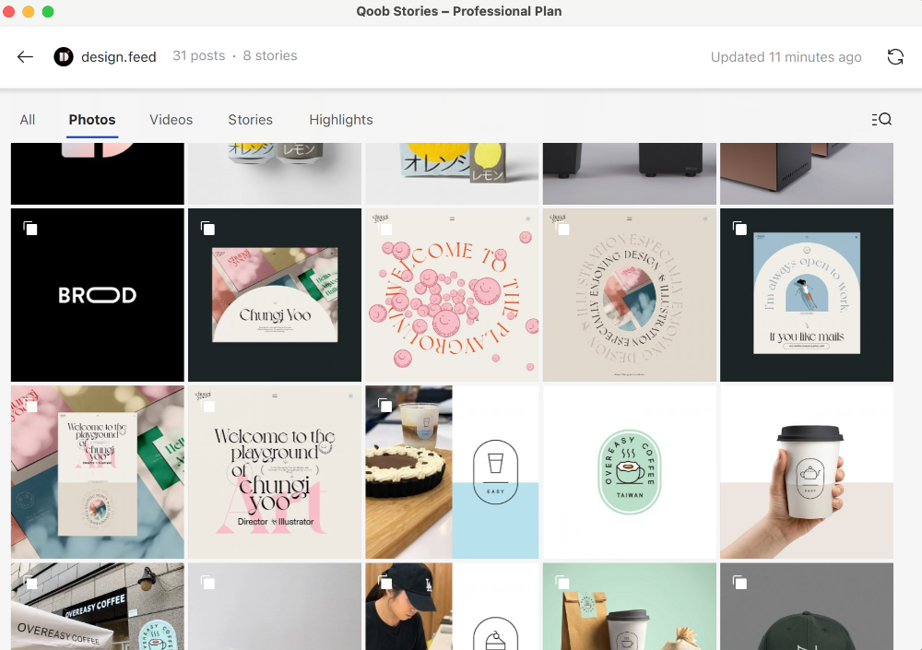Screen dimensions: 922x650
Task: Click carousel icon on chocolate cake post
Action: pos(385,406)
